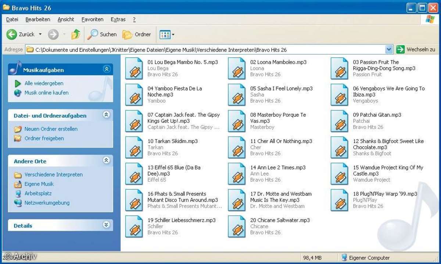Click the Musikaufgaben music note icon

[x=15, y=68]
